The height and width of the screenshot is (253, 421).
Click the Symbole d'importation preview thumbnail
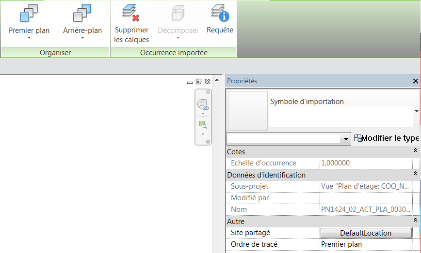tap(247, 111)
